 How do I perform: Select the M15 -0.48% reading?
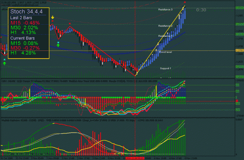[x=25, y=23]
